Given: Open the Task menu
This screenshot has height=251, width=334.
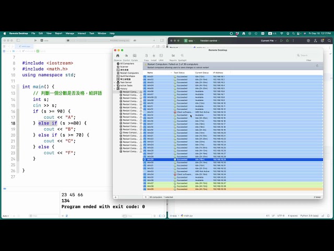Looking at the screenshot, I should 92,33.
